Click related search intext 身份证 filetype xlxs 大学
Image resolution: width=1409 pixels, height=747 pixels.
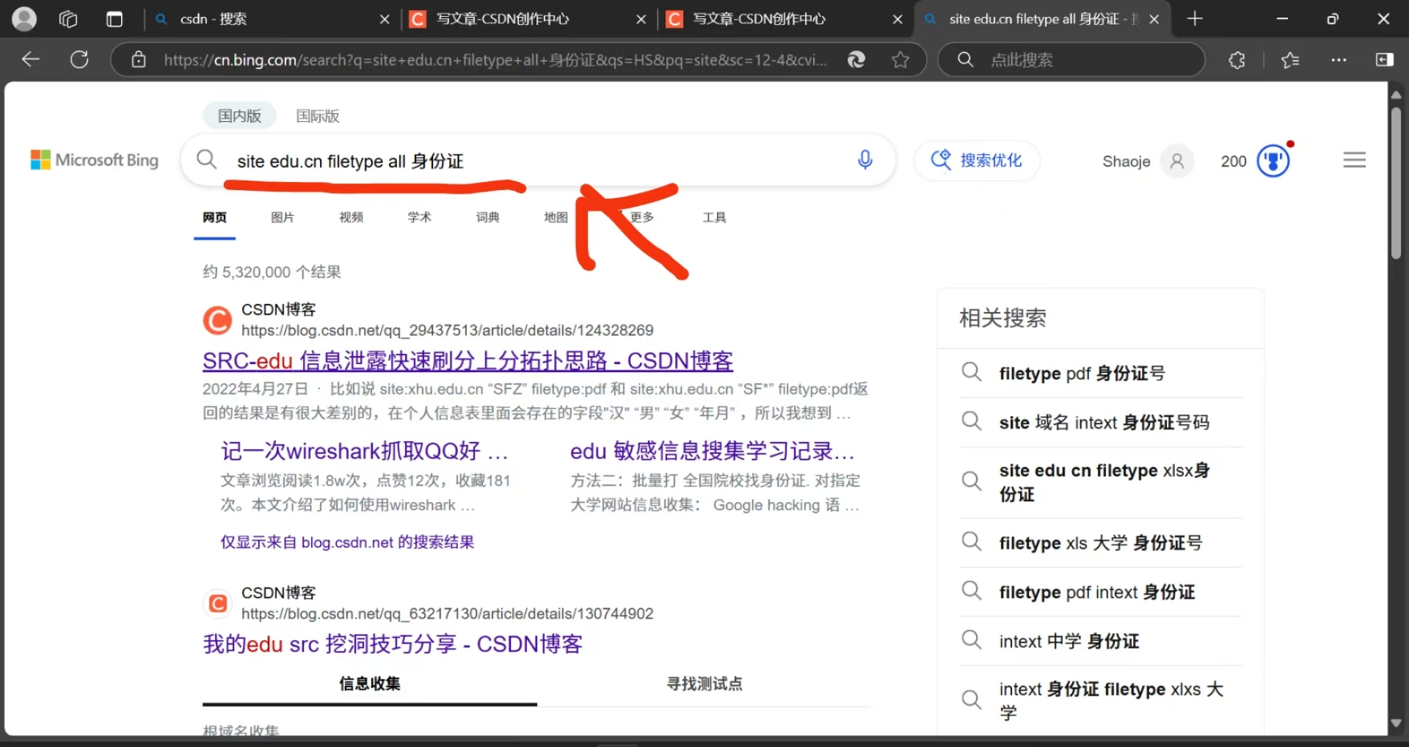pyautogui.click(x=1102, y=700)
